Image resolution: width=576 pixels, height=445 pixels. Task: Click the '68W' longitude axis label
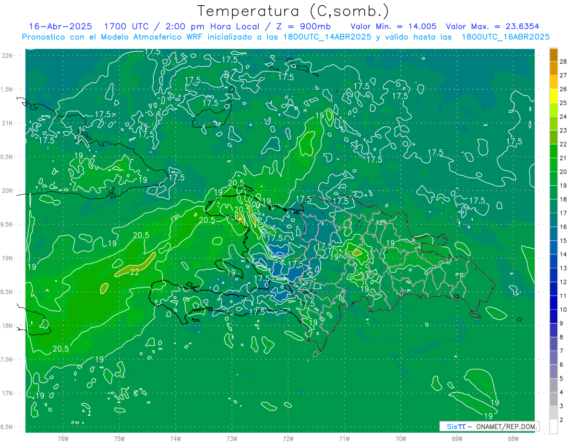click(x=513, y=439)
